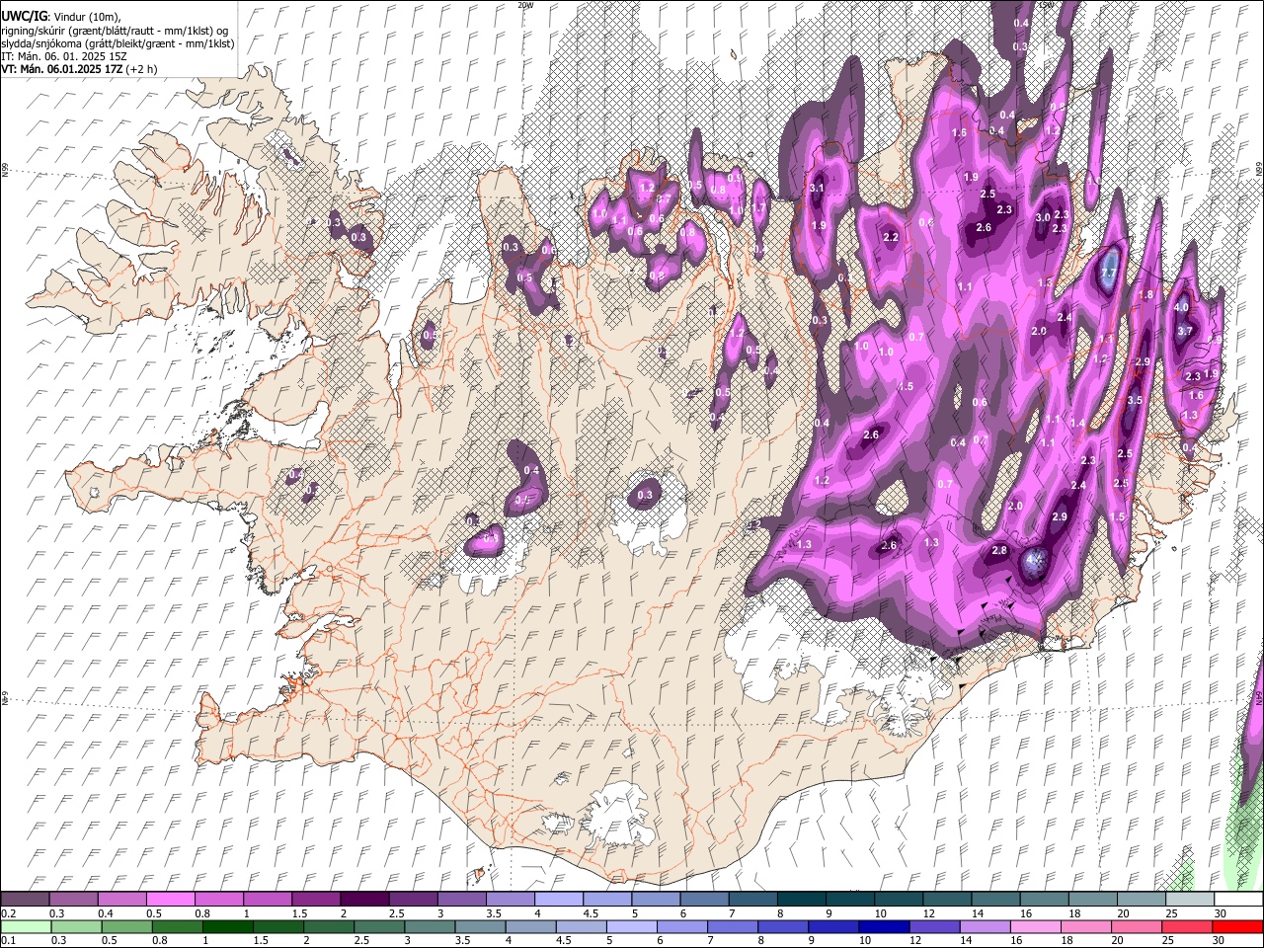Image resolution: width=1264 pixels, height=948 pixels.
Task: Click the '3.0' snowfall value on map
Action: (1043, 217)
